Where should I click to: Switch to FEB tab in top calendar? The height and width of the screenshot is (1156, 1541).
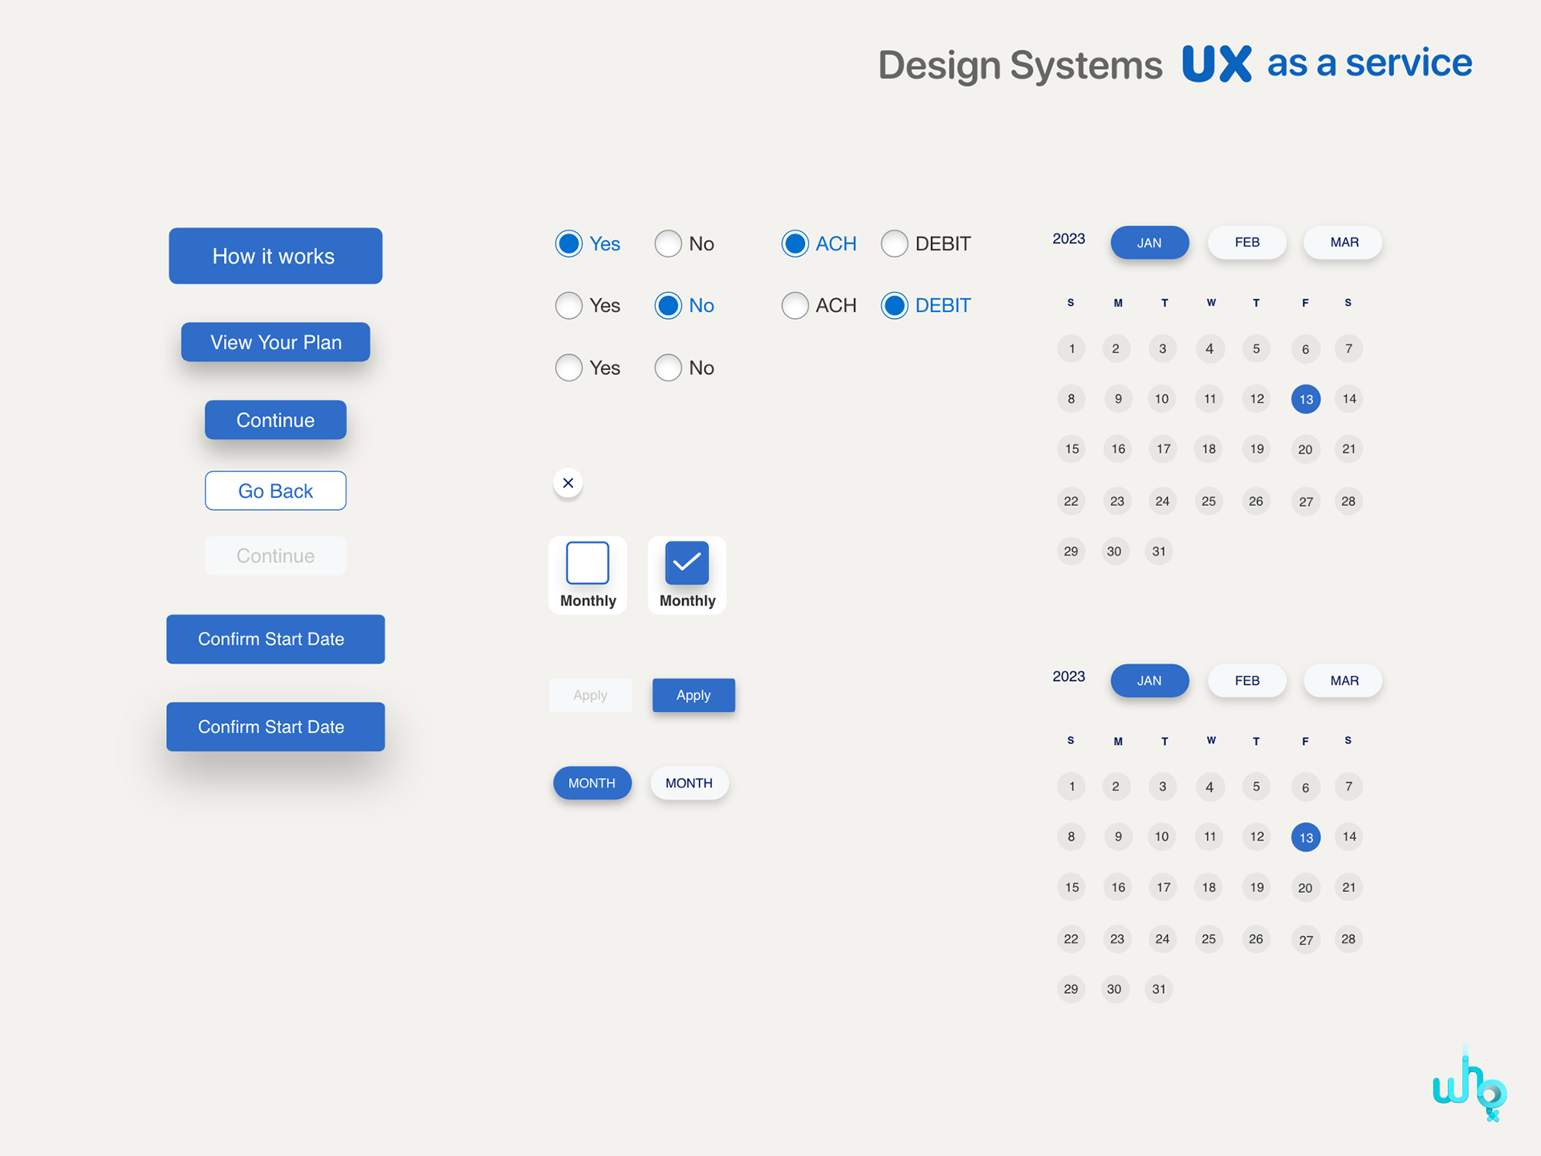pos(1246,242)
